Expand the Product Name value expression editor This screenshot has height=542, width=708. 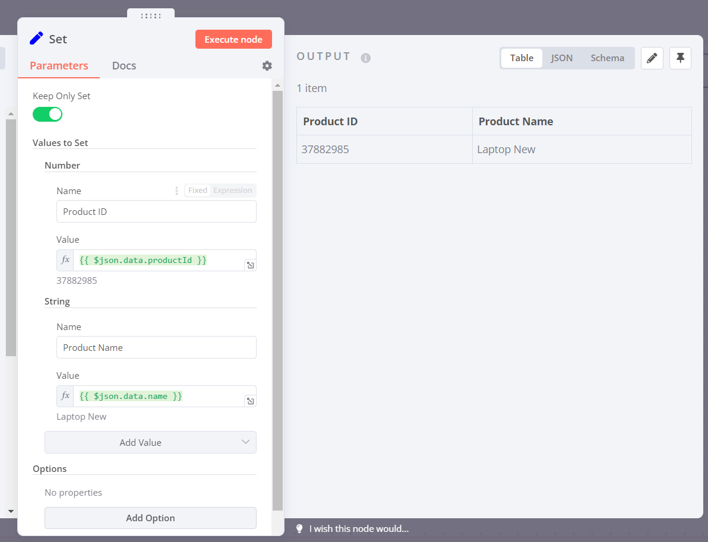coord(250,401)
